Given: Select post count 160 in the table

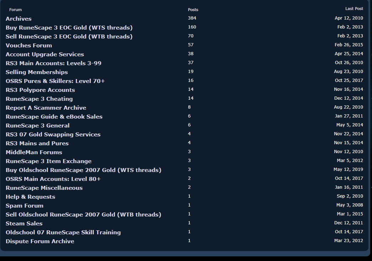Looking at the screenshot, I should point(192,27).
